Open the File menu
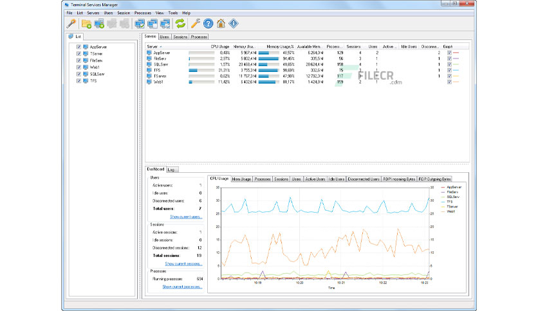Viewport: 538px width, 311px height. 70,13
